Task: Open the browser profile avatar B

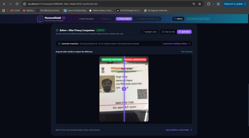Action: pos(218,4)
